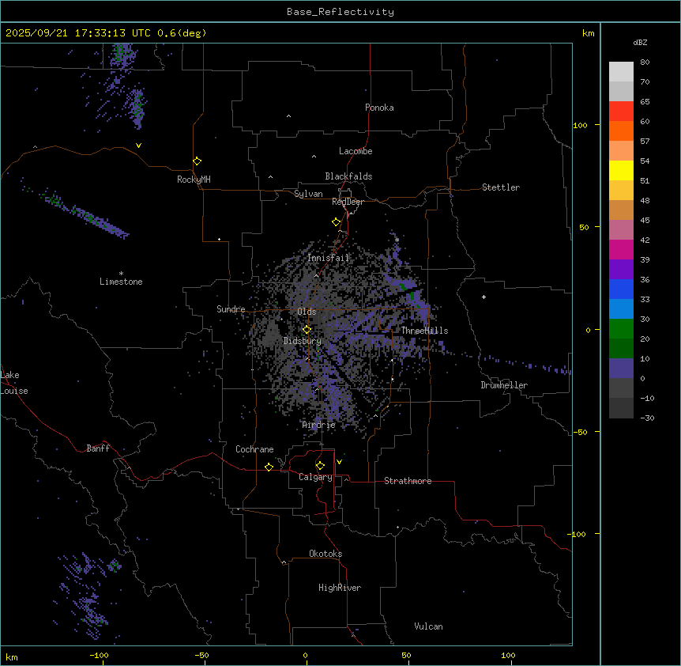Select the Banff city label
Viewport: 681px width, 666px height.
98,448
